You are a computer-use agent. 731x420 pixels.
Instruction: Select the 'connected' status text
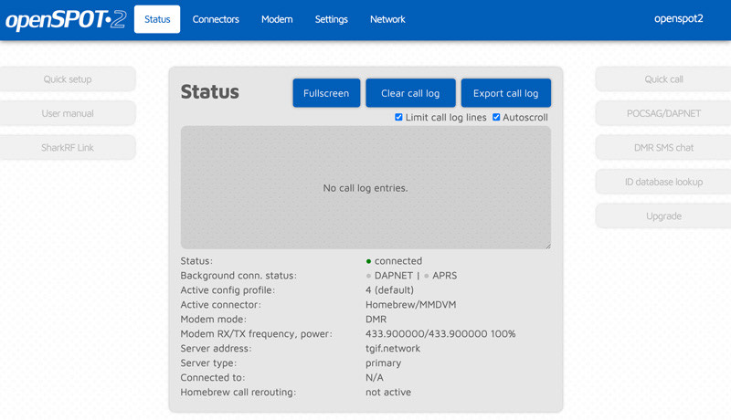pos(398,261)
